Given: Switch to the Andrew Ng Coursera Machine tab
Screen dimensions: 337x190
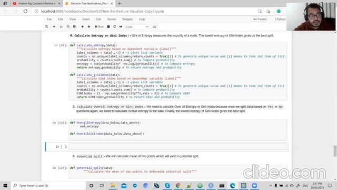Looking at the screenshot, I should [x=36, y=4].
